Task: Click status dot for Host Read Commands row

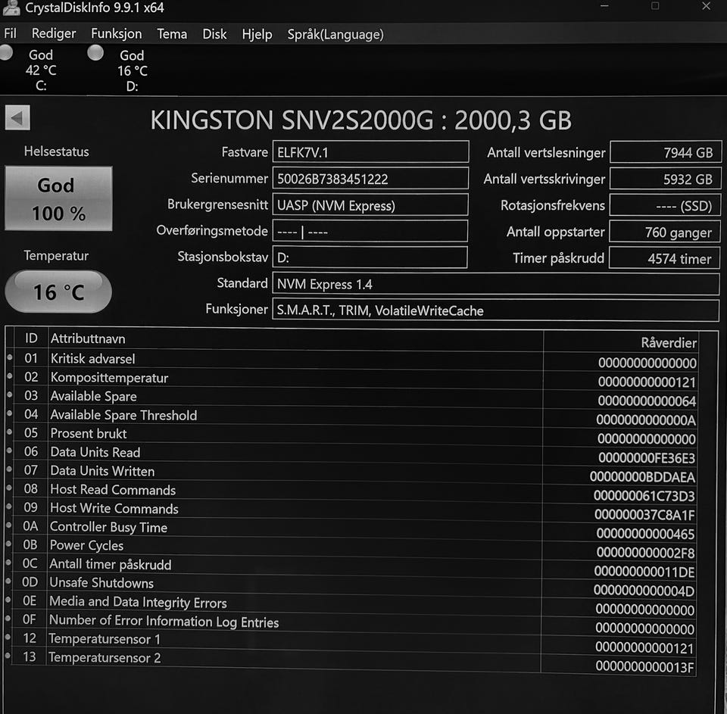Action: click(x=9, y=488)
